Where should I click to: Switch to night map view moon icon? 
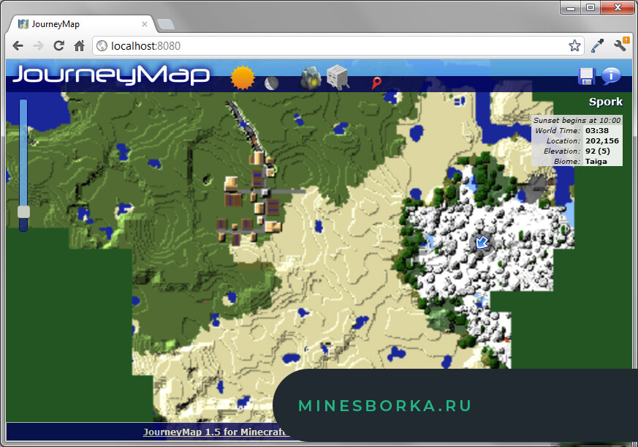[x=271, y=83]
